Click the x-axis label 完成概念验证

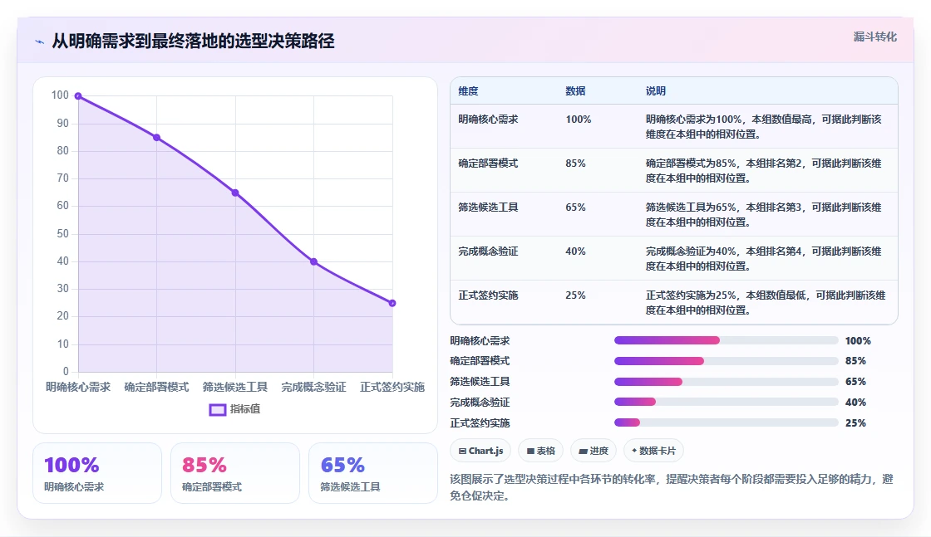(313, 387)
